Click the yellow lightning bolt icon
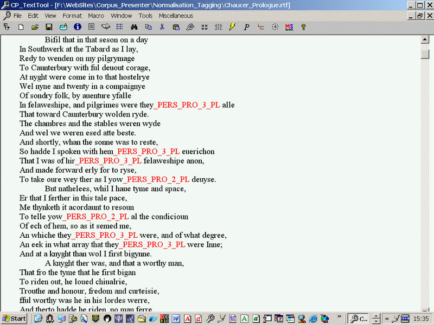The width and height of the screenshot is (434, 325). (x=232, y=27)
